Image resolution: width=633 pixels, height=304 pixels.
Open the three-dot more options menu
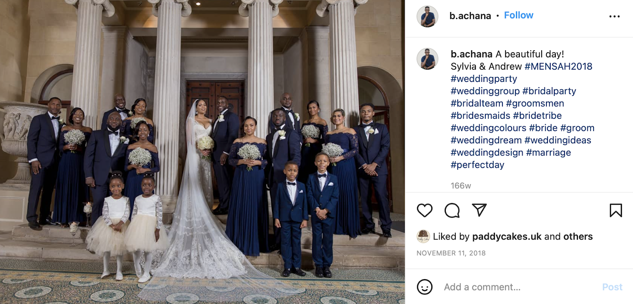click(x=614, y=16)
